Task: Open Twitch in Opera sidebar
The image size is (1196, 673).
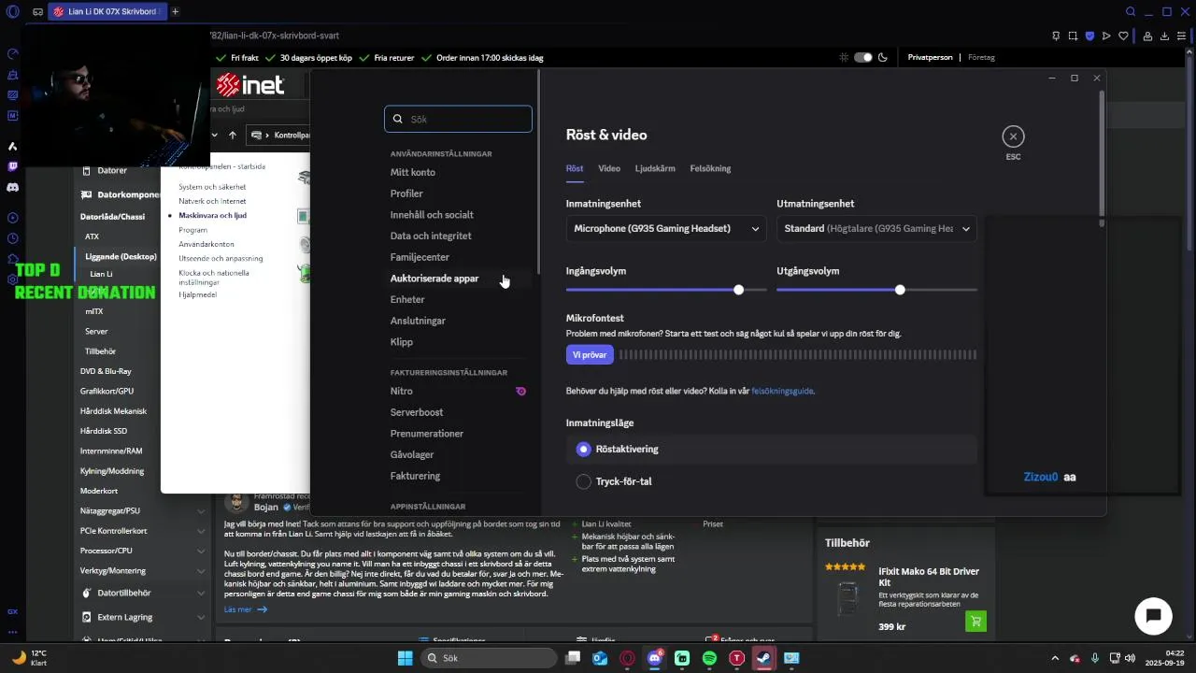Action: click(12, 166)
